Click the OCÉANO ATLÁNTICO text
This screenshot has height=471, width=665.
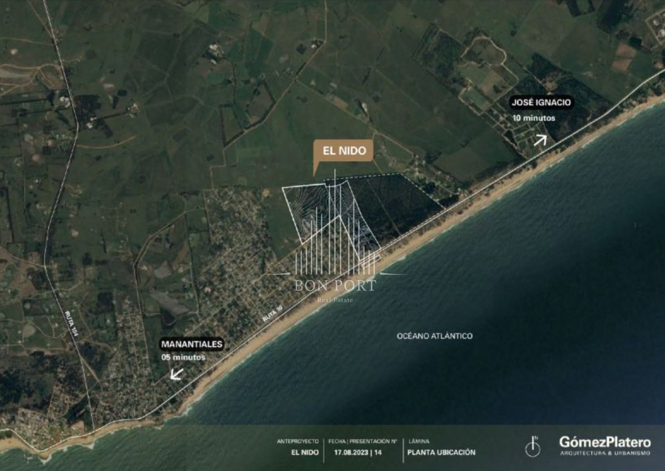pos(434,336)
